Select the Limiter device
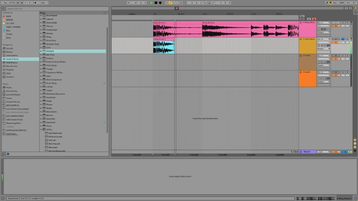The height and width of the screenshot is (201, 358). tap(49, 87)
